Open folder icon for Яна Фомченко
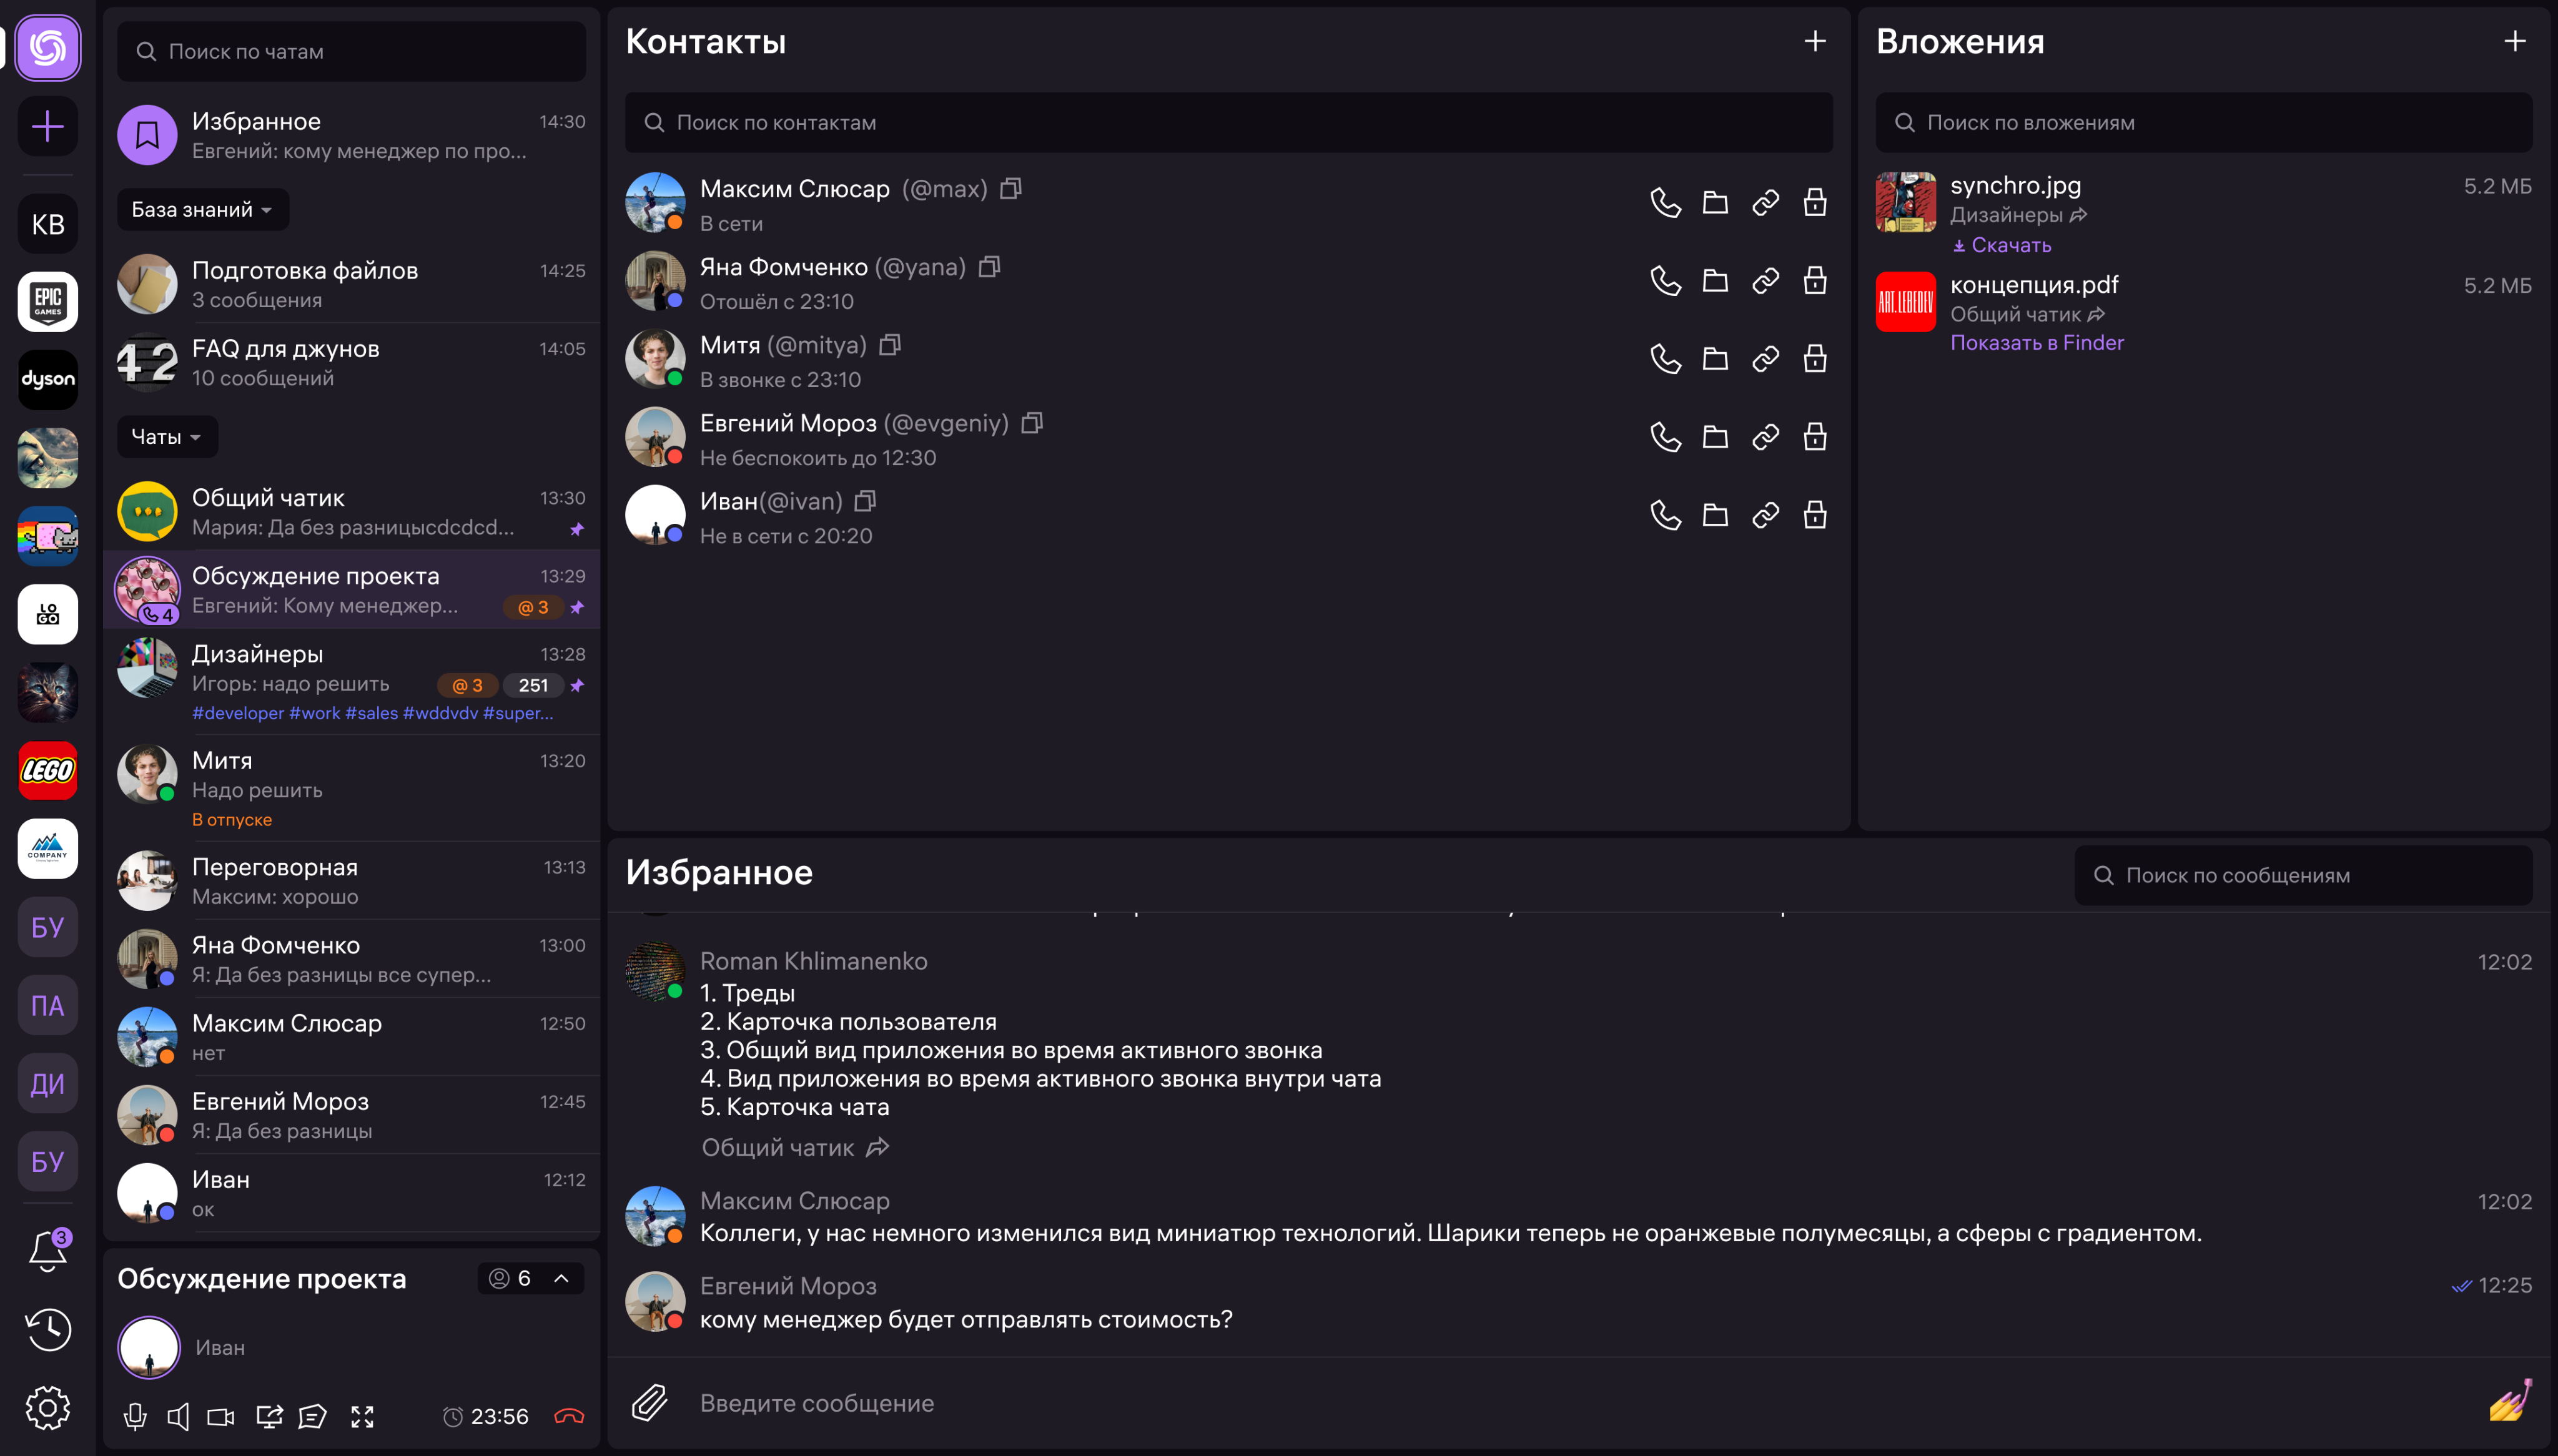 coord(1715,281)
